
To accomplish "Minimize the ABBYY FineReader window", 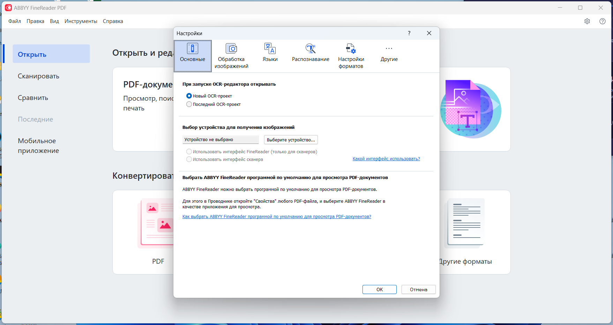I will pyautogui.click(x=560, y=8).
